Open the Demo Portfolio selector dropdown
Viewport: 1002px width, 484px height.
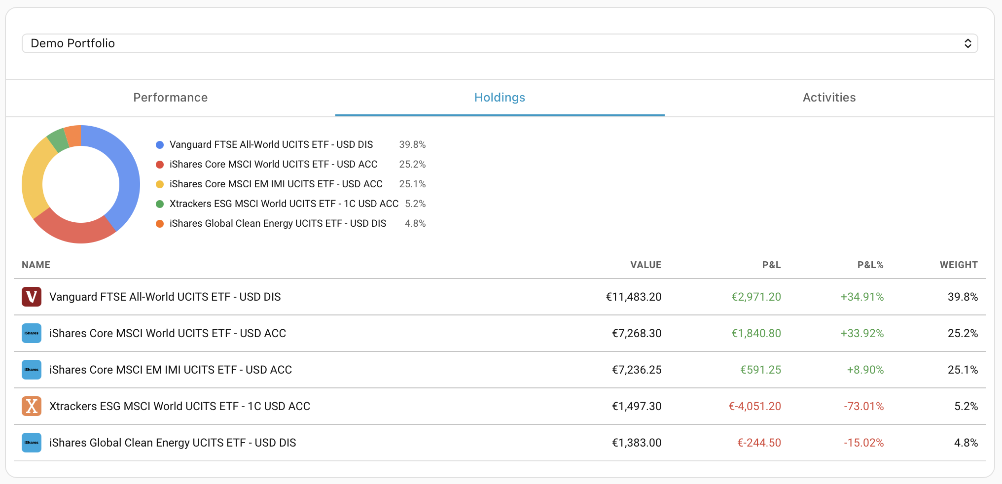point(500,43)
